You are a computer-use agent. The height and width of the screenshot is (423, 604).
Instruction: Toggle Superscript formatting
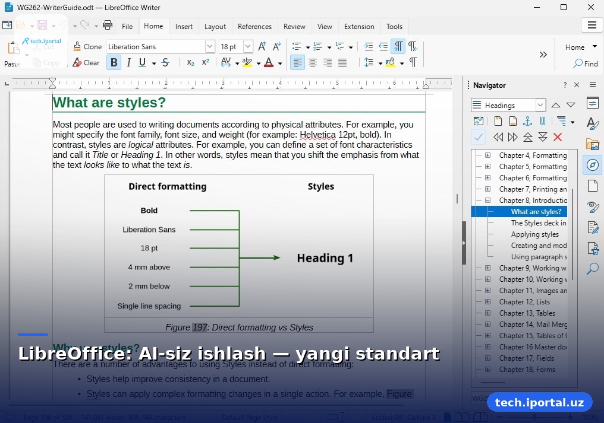coord(205,63)
